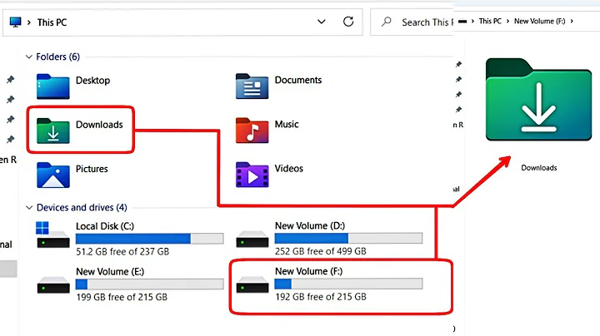Open Local Disk (C:) drive icon

pos(52,235)
